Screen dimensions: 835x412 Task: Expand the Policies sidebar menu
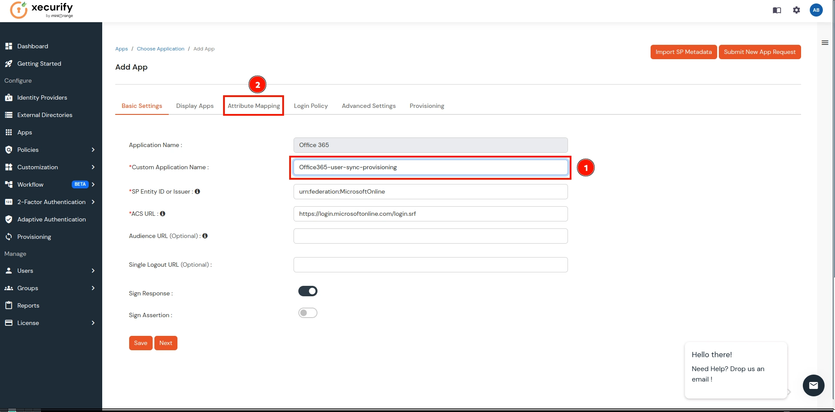click(x=28, y=150)
